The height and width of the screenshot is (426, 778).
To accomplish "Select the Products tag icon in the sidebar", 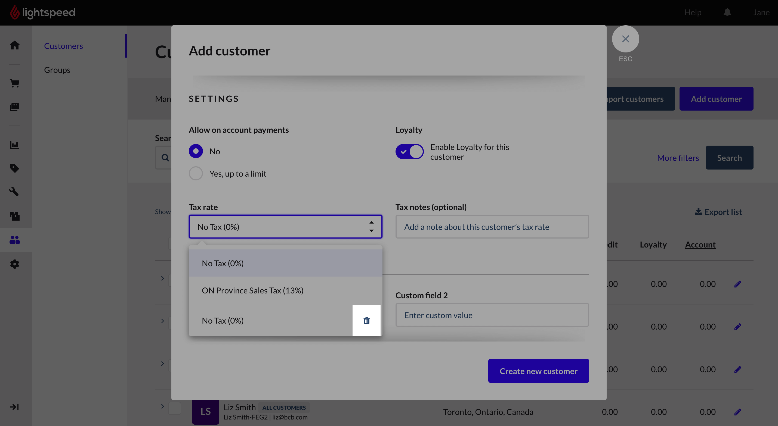I will (x=14, y=168).
